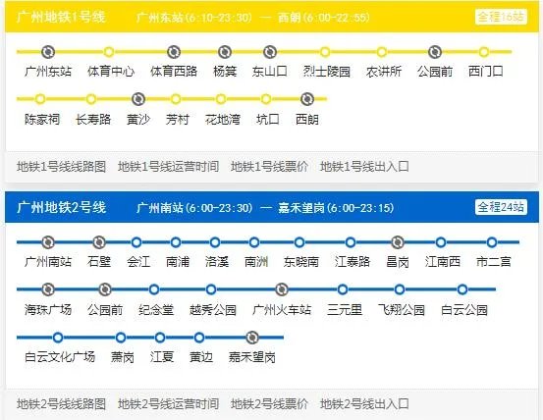Select the 黄沙 transfer station icon

pyautogui.click(x=138, y=99)
